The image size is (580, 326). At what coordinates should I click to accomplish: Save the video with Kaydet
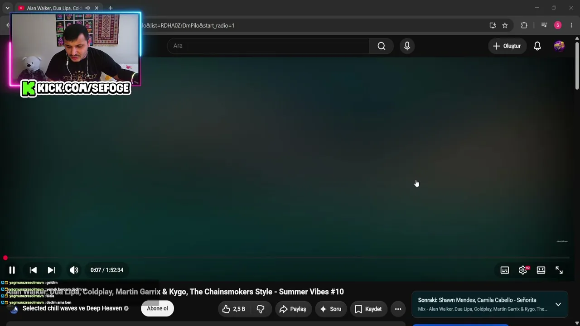coord(368,309)
